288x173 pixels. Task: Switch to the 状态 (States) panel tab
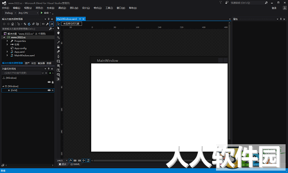(34, 63)
